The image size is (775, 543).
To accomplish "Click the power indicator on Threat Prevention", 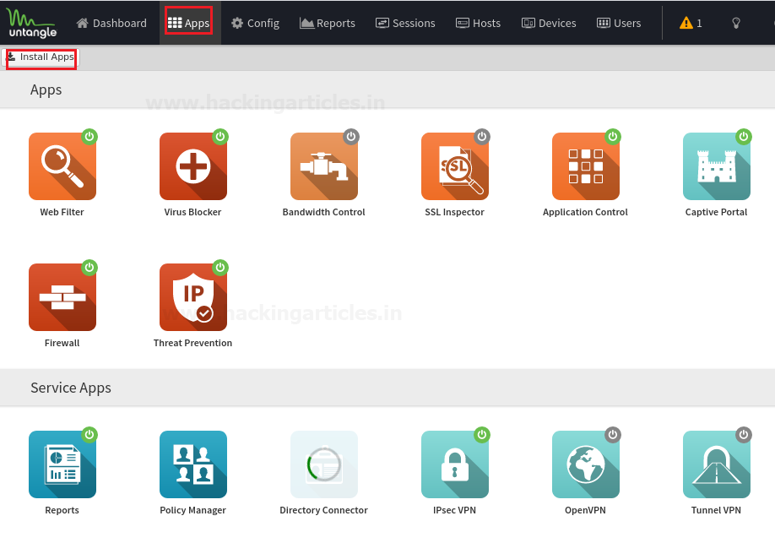I will (x=220, y=268).
